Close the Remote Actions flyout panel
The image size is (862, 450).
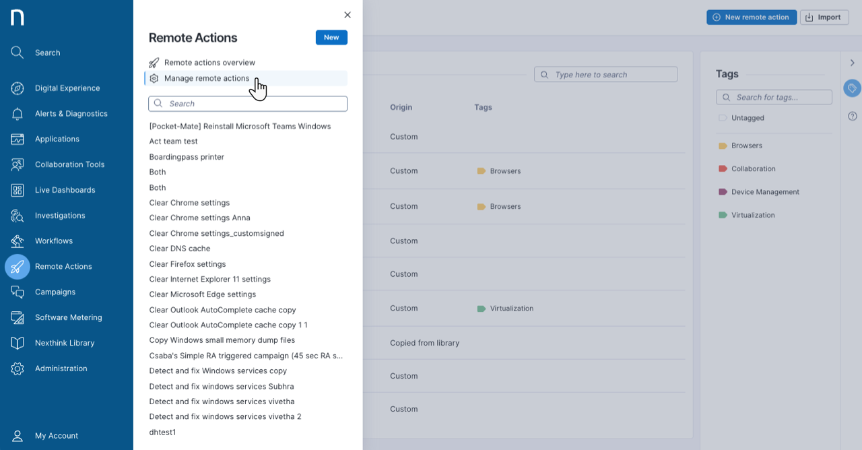[x=347, y=15]
